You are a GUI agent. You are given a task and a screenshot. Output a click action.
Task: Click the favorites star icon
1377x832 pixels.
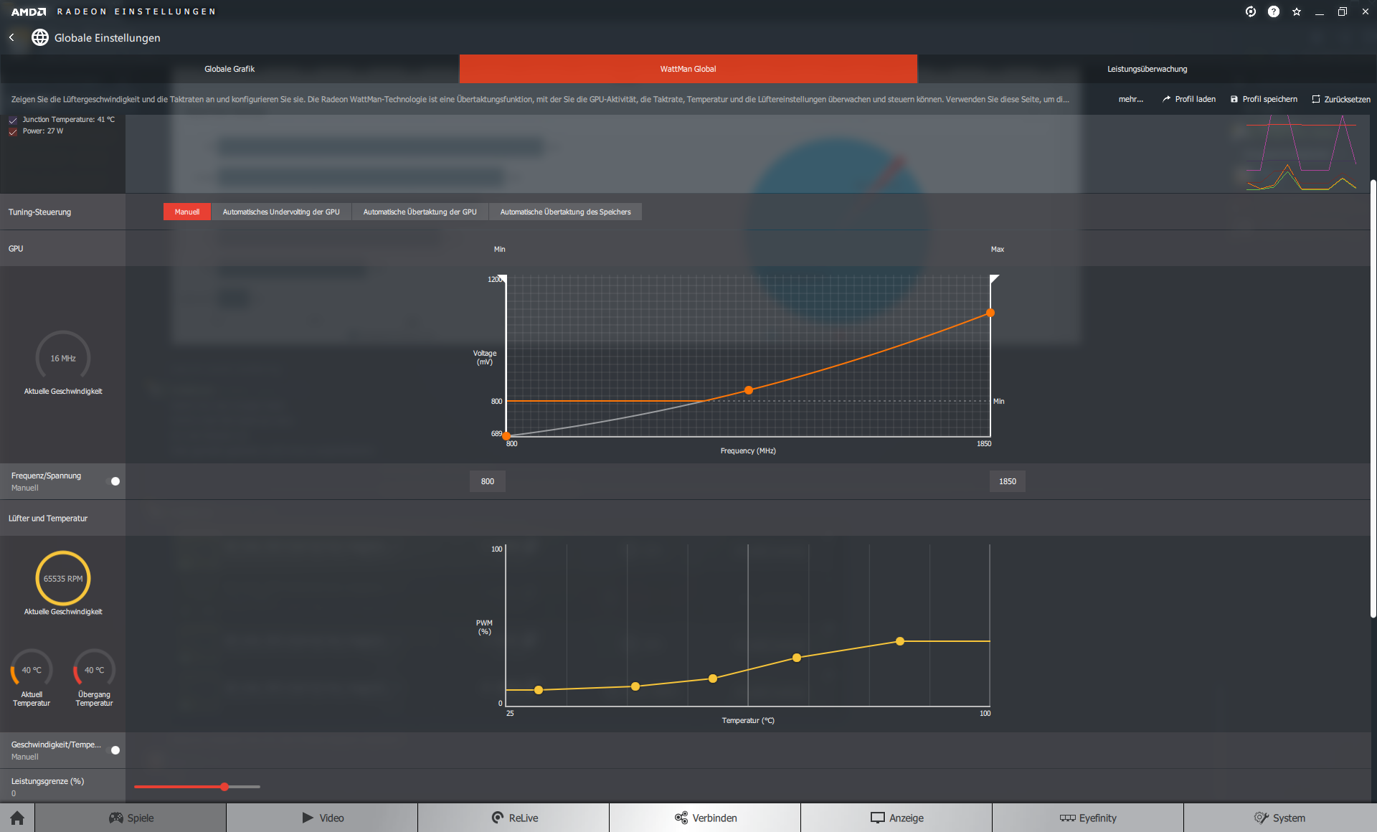tap(1296, 11)
